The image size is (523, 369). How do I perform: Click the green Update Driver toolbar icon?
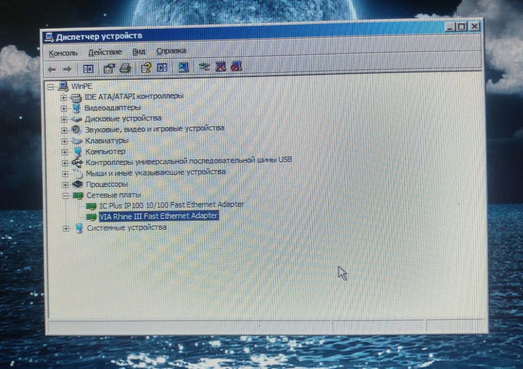pos(204,67)
